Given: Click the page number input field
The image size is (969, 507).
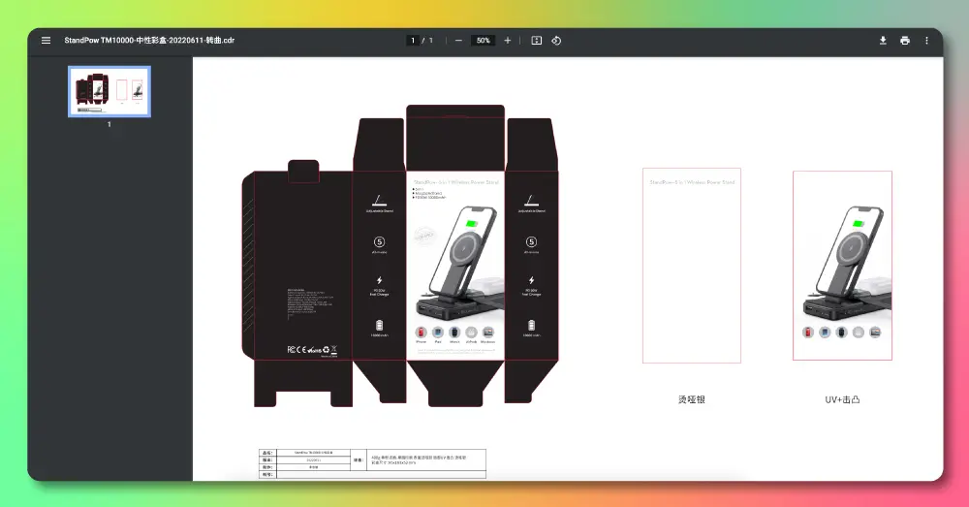Looking at the screenshot, I should coord(413,40).
